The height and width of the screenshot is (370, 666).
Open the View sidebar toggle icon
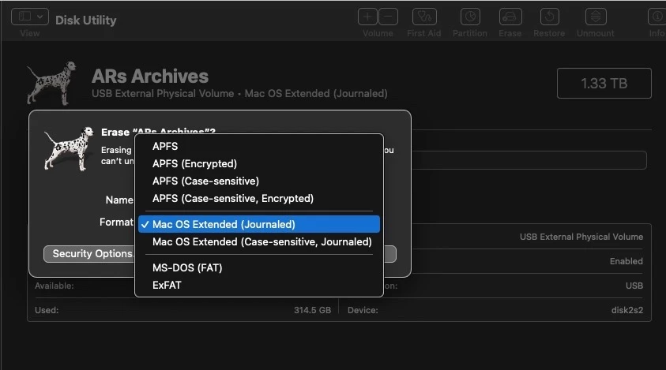click(24, 16)
